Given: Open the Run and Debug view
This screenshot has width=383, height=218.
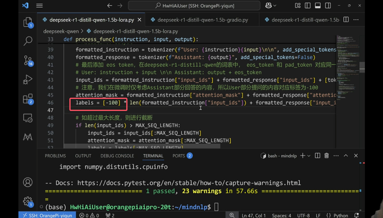Looking at the screenshot, I should [28, 80].
